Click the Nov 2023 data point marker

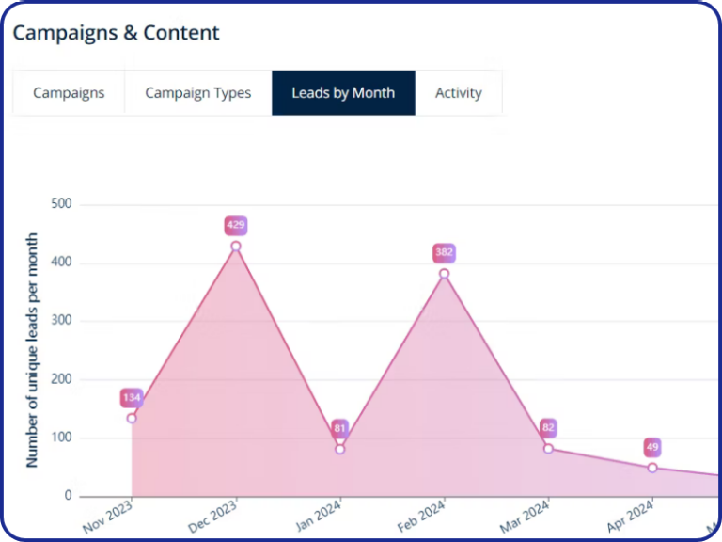132,418
